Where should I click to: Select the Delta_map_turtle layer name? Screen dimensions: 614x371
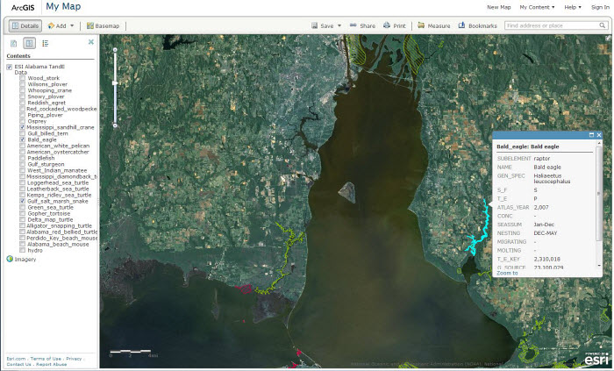[50, 219]
